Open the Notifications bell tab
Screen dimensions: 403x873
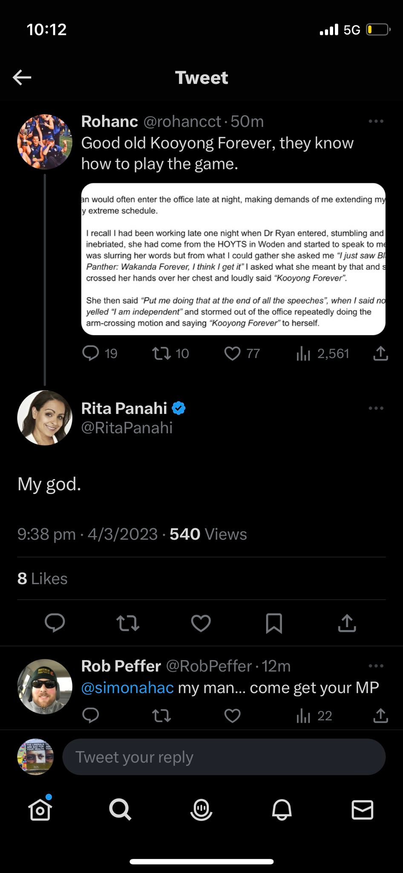tap(282, 809)
